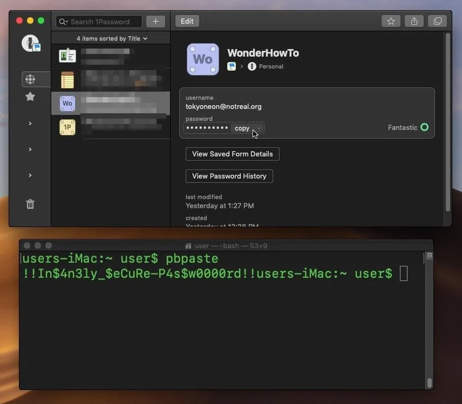Image resolution: width=462 pixels, height=404 pixels.
Task: Add a new item with plus button
Action: pos(155,22)
